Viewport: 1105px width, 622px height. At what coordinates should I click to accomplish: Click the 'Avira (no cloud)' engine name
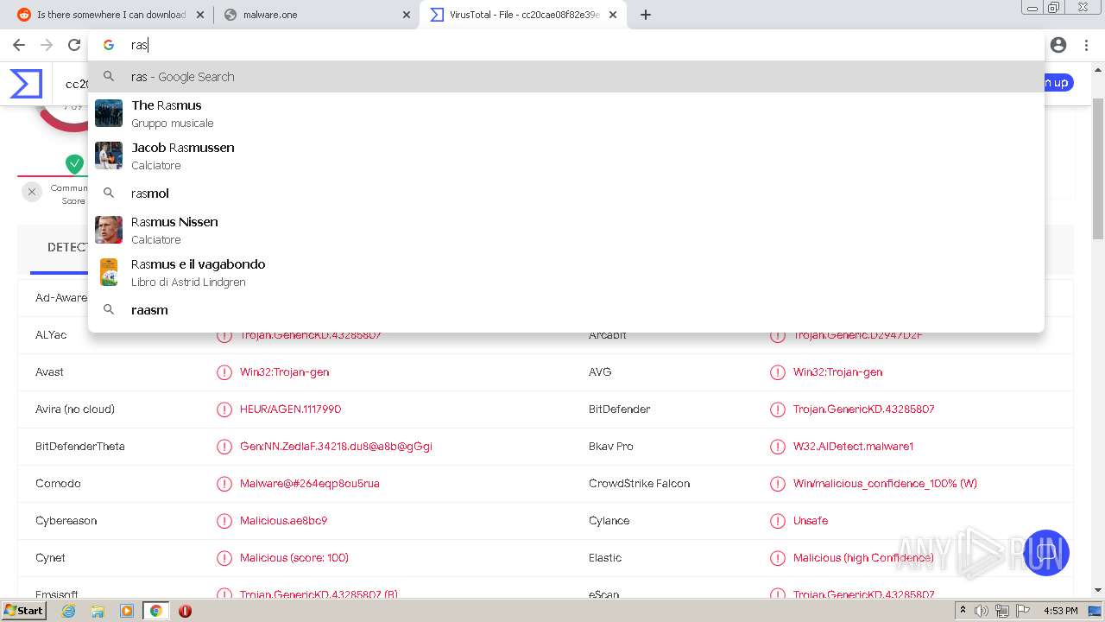pos(75,409)
